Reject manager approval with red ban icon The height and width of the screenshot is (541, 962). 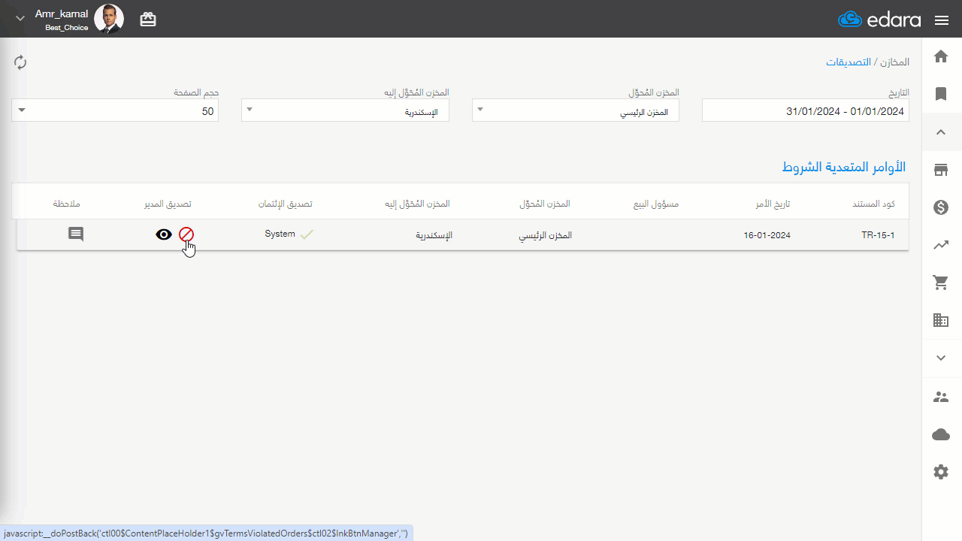pos(186,234)
